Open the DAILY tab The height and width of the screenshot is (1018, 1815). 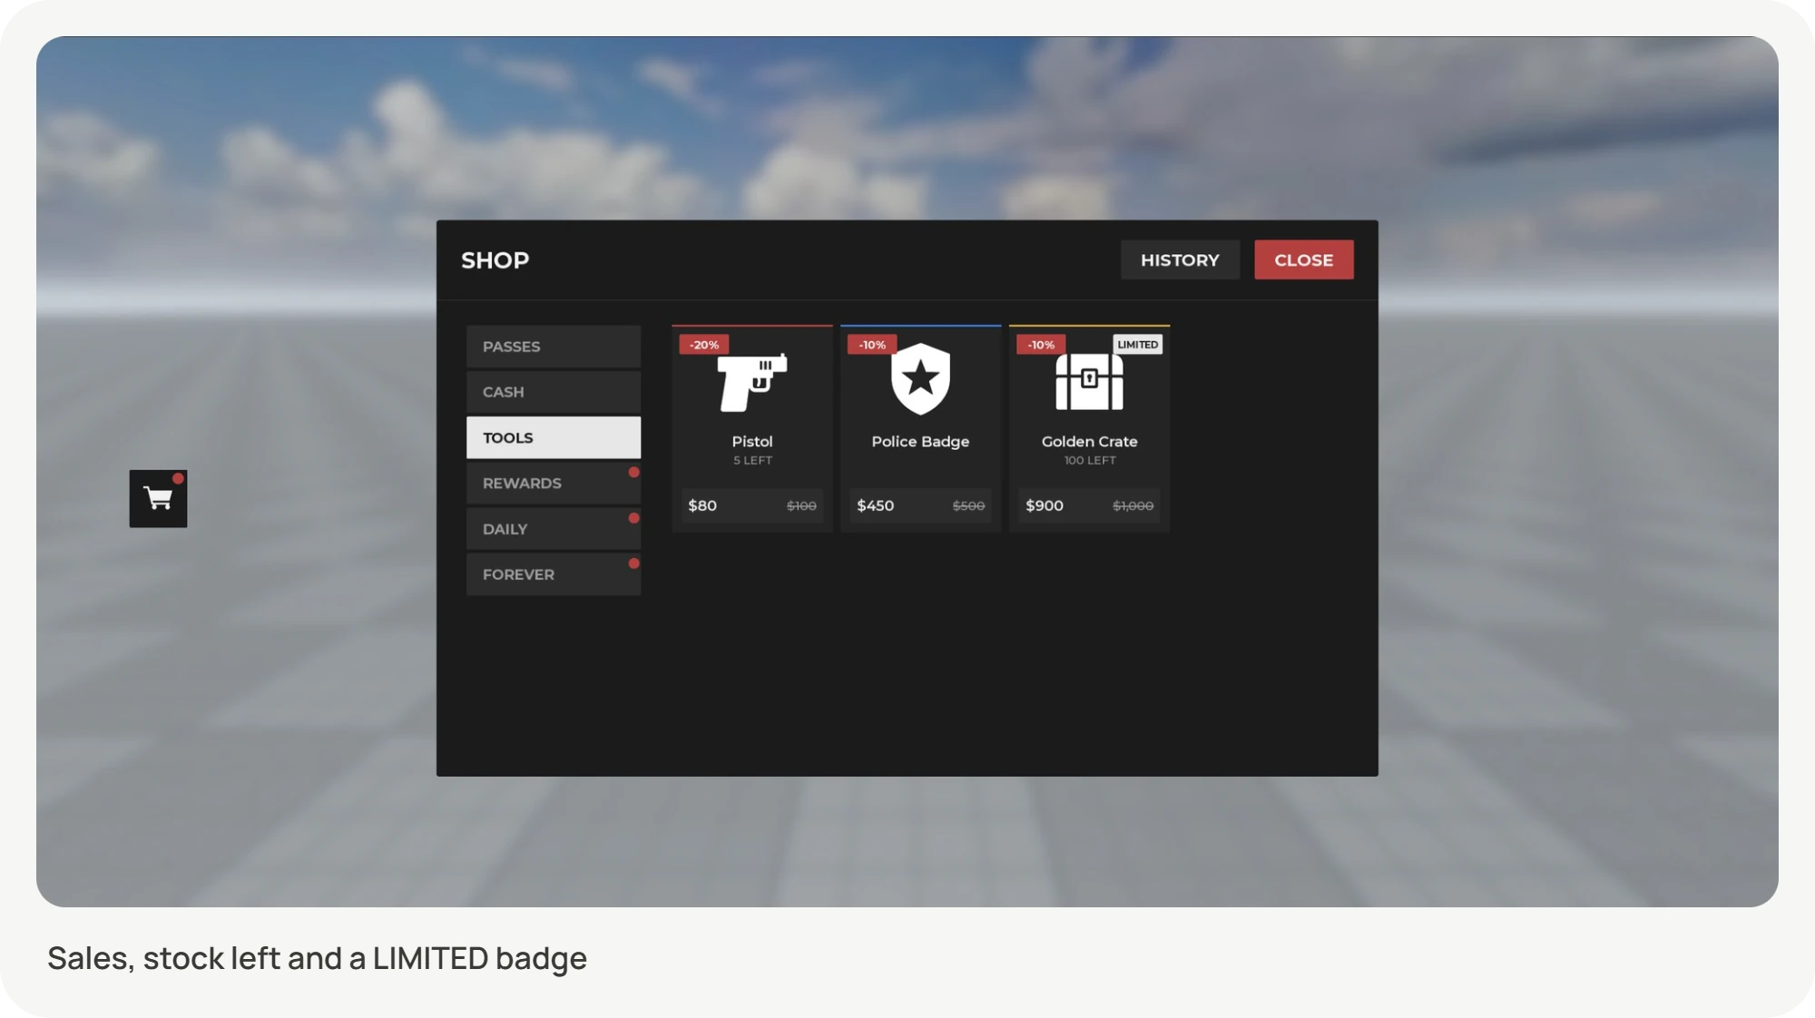[554, 529]
